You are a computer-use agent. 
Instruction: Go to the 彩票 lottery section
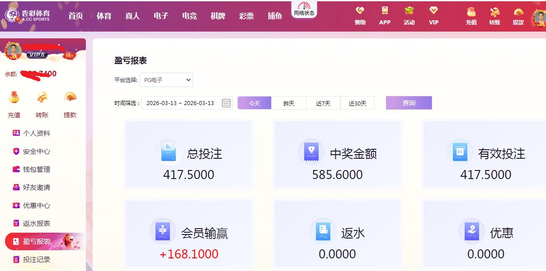pyautogui.click(x=246, y=16)
